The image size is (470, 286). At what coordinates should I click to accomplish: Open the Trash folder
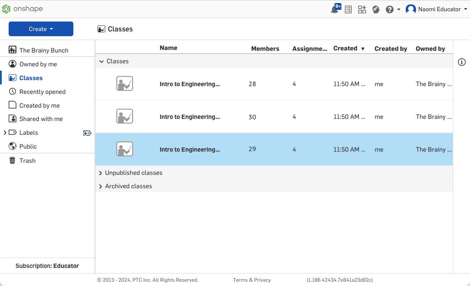tap(27, 161)
